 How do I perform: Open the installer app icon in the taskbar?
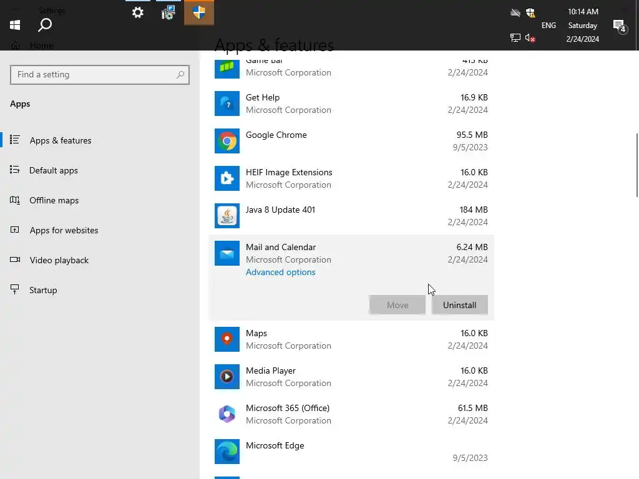click(168, 12)
